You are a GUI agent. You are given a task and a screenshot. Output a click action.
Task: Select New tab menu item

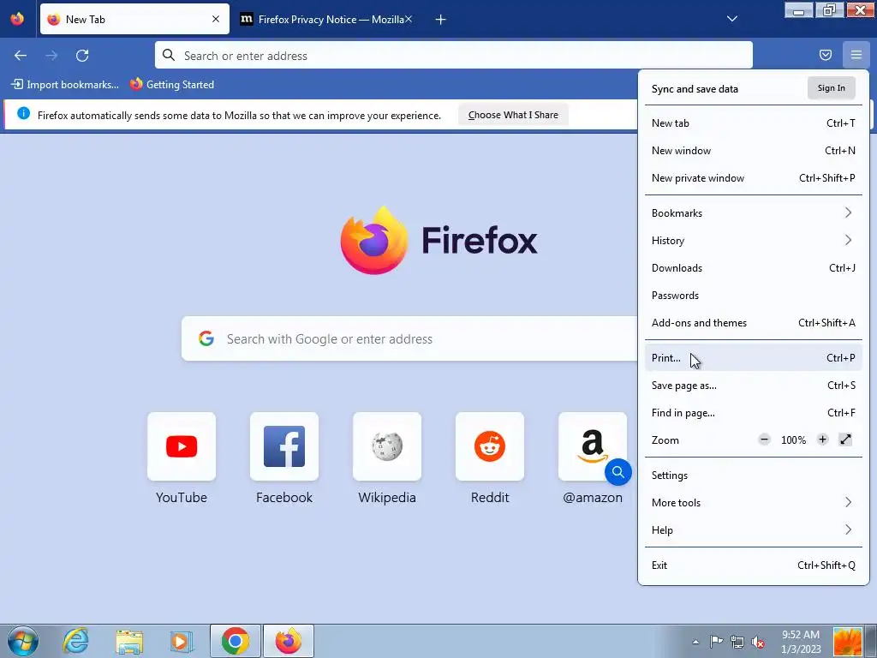pyautogui.click(x=753, y=123)
